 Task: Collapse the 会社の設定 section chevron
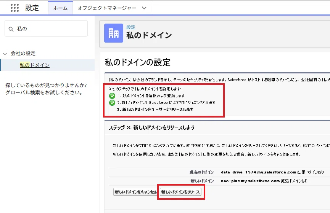tap(5, 54)
